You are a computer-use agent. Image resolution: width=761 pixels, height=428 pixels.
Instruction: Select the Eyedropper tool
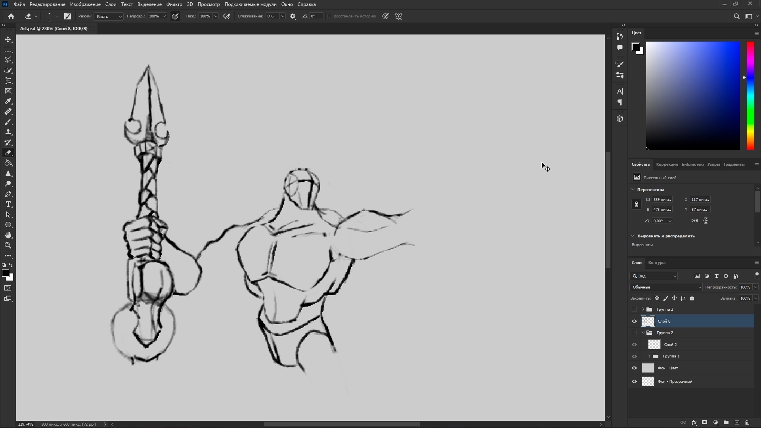pos(8,101)
